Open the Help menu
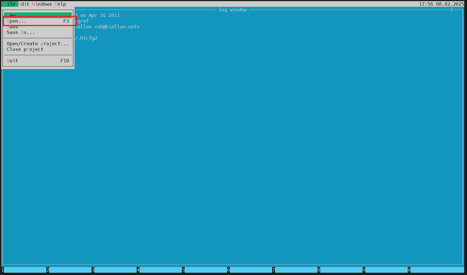The height and width of the screenshot is (275, 467). (60, 4)
